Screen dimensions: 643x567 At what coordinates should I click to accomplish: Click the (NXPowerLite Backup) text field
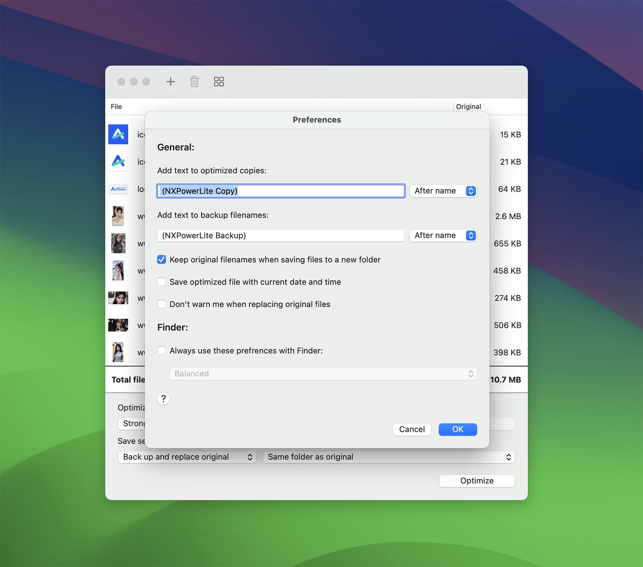point(281,236)
